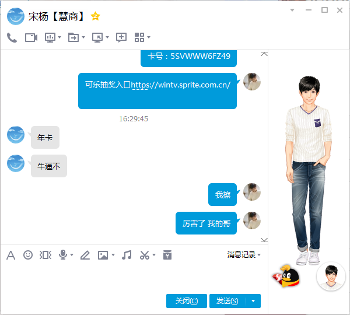Click the music note icon

[127, 255]
